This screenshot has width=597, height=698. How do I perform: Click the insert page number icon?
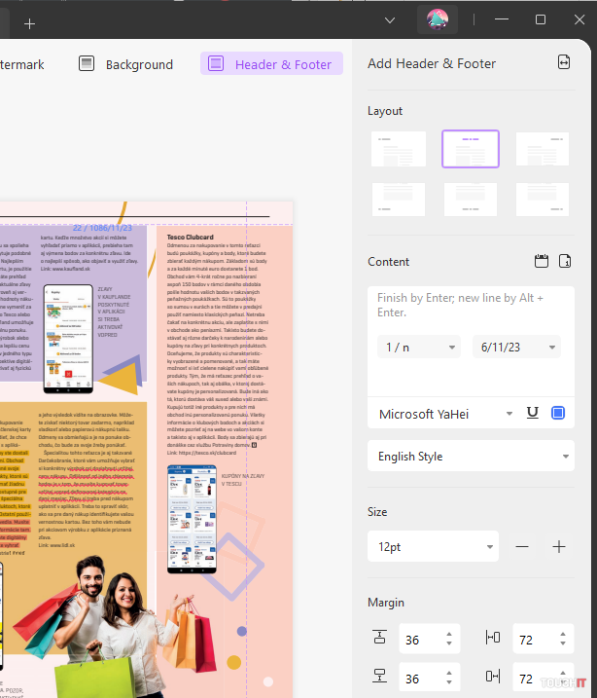pyautogui.click(x=566, y=261)
